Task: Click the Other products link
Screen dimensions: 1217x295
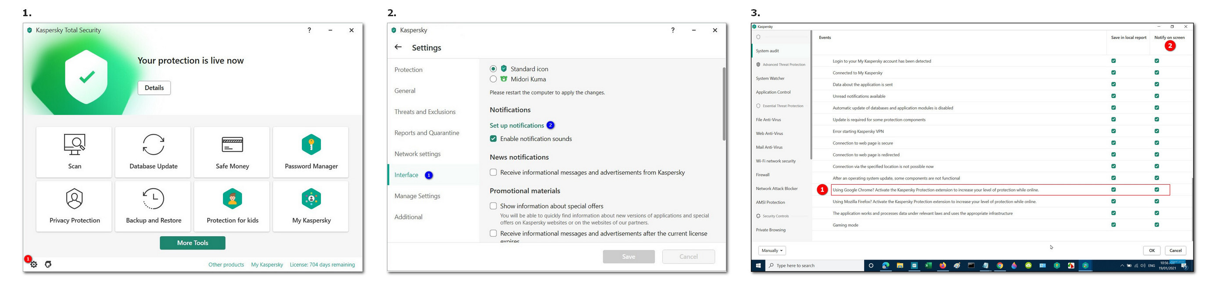Action: [226, 265]
